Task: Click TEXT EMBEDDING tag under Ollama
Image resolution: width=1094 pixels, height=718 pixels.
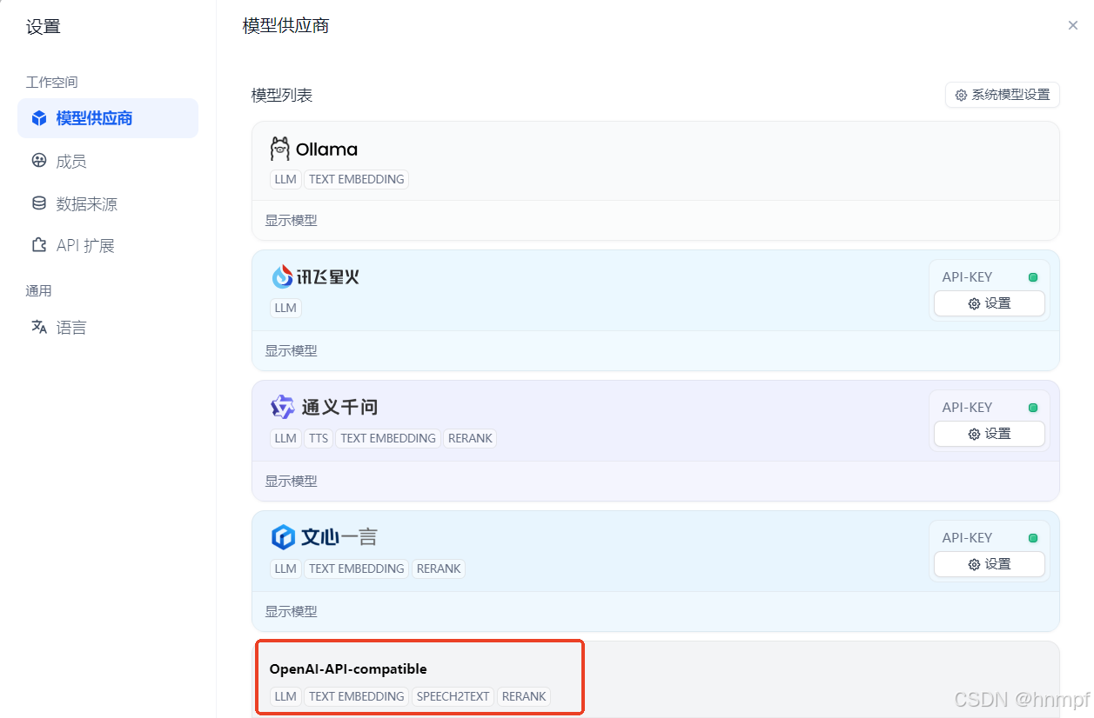Action: click(x=357, y=179)
